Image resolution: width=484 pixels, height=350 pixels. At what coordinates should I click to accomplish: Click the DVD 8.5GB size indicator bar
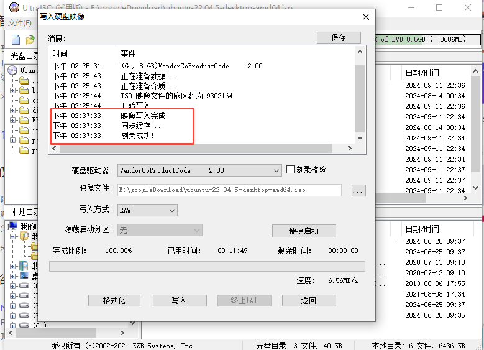(x=428, y=39)
